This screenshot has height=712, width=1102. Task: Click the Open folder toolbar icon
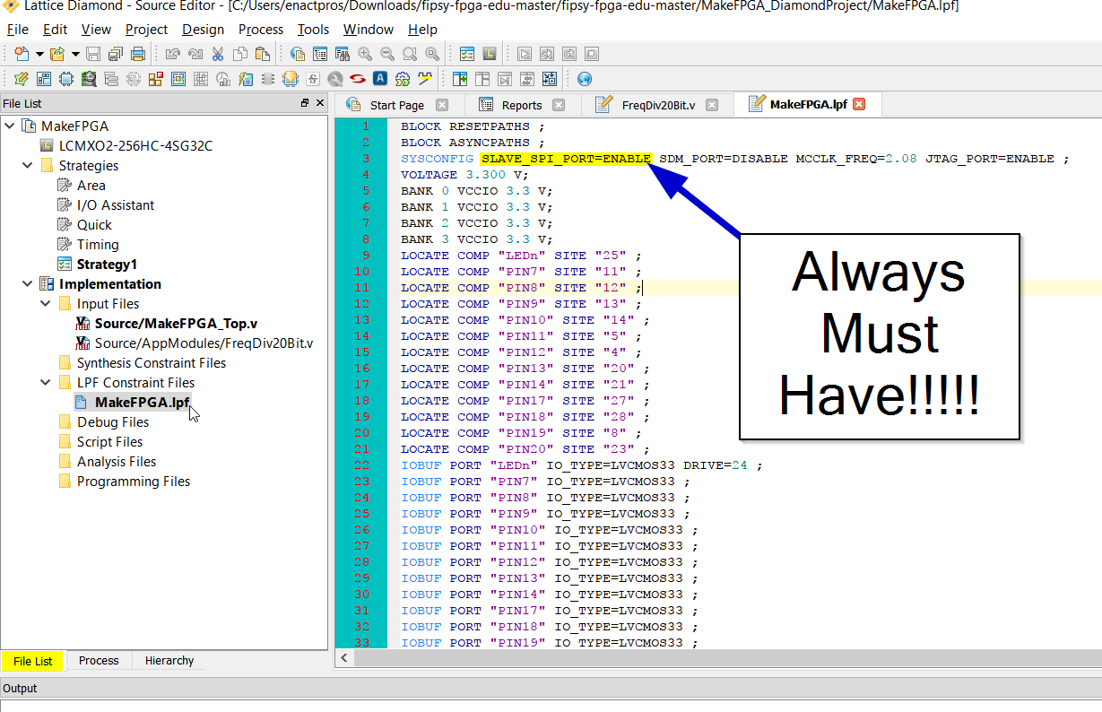pos(57,54)
